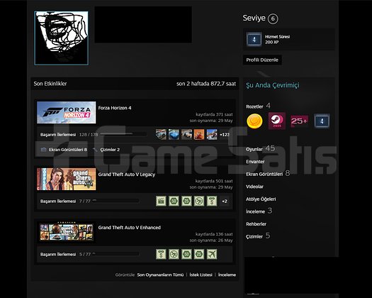Click 'kayıtlarda 136 saat' text
Viewport: 372px width, 298px height.
click(x=214, y=234)
